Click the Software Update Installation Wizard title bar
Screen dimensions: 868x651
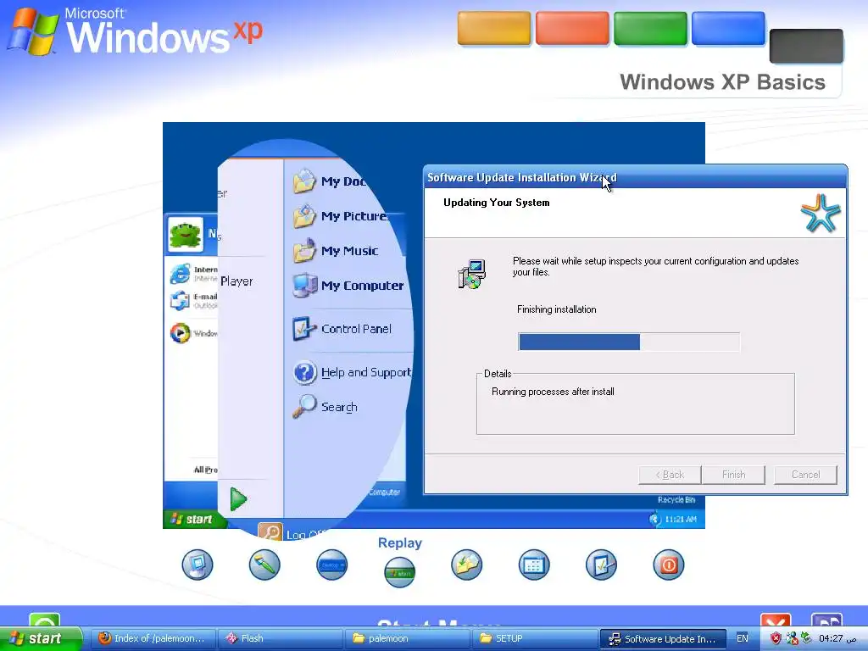(635, 177)
